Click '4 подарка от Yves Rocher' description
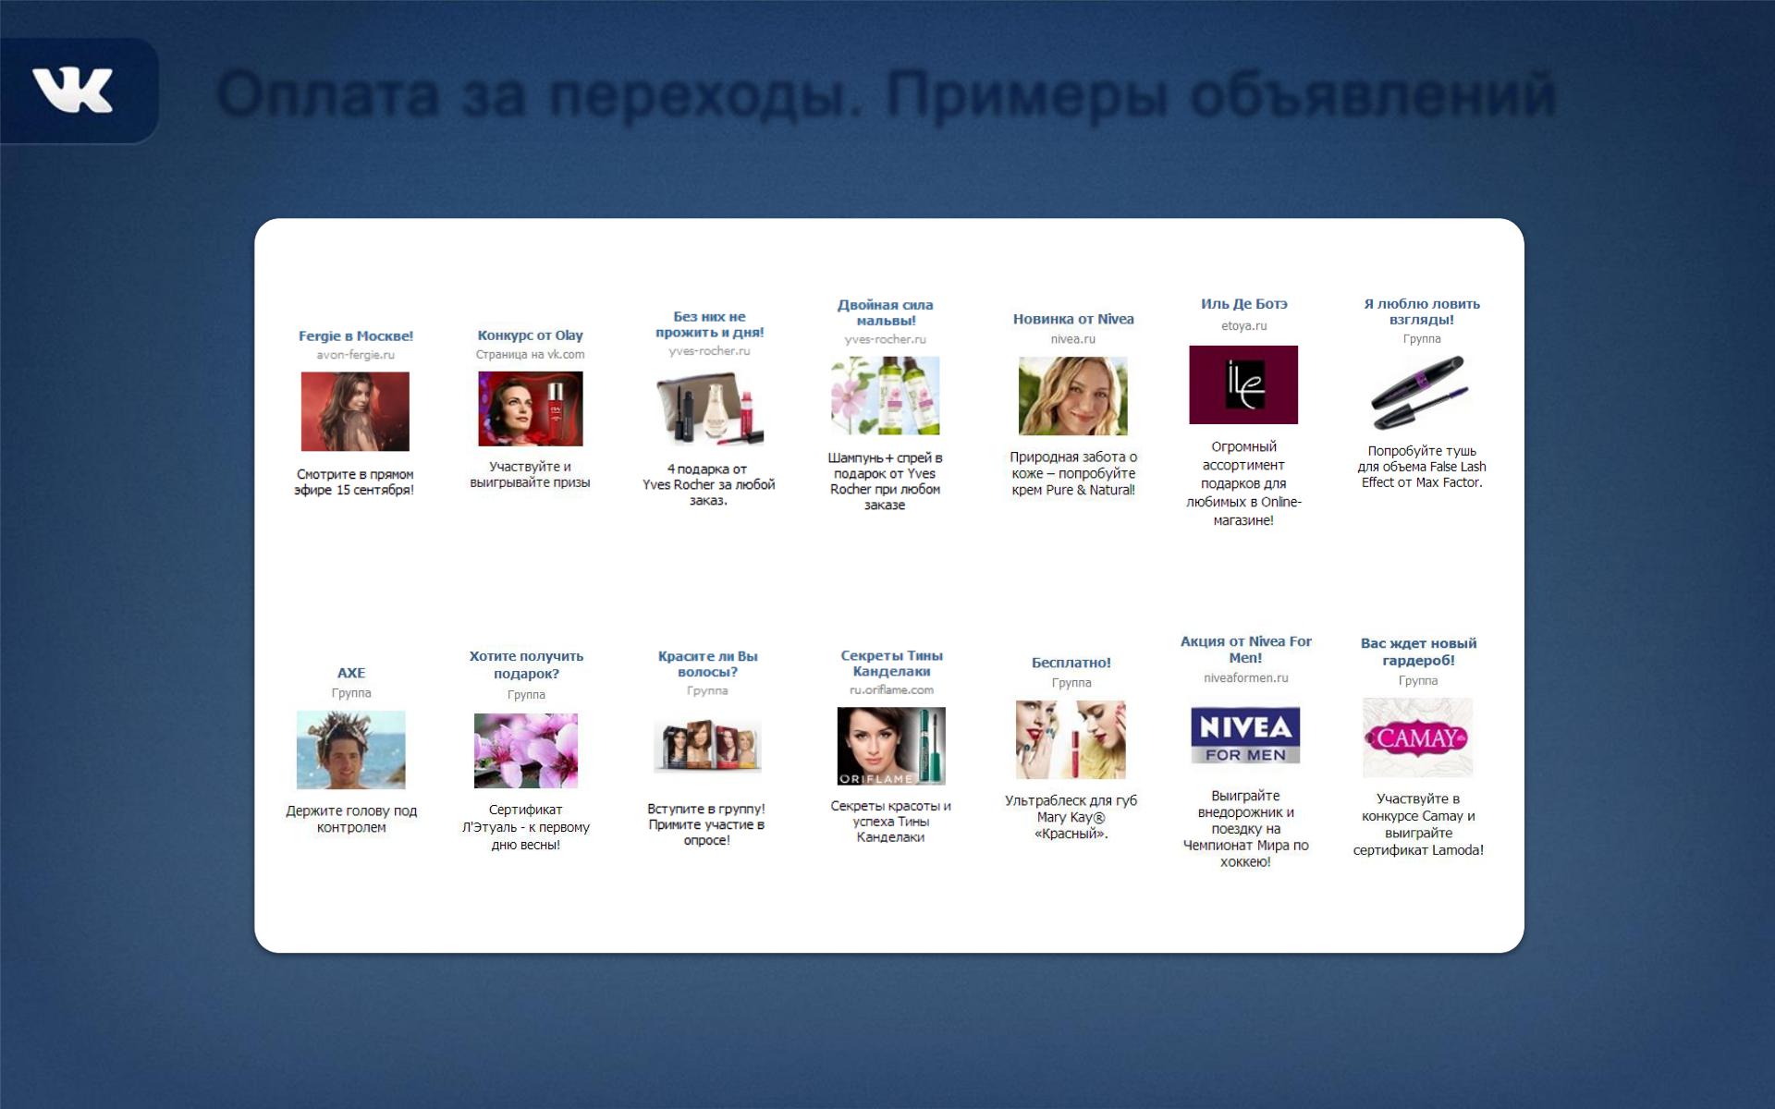This screenshot has width=1775, height=1109. pyautogui.click(x=709, y=484)
